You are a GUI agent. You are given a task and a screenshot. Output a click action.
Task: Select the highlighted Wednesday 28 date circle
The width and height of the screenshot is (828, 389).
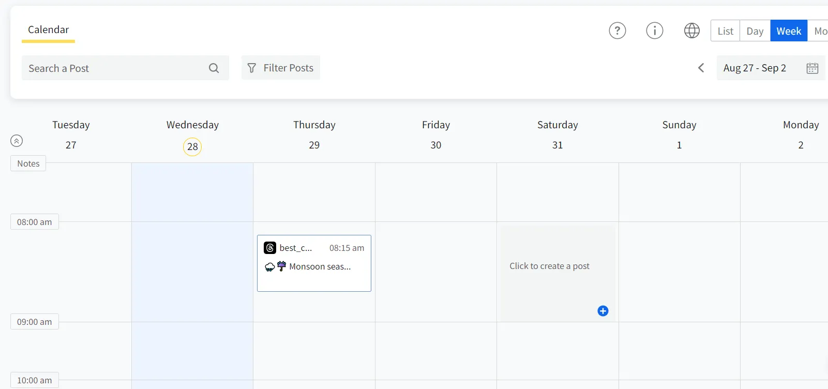192,146
